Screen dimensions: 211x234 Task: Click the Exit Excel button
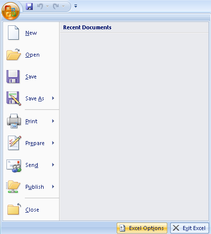[x=190, y=228]
